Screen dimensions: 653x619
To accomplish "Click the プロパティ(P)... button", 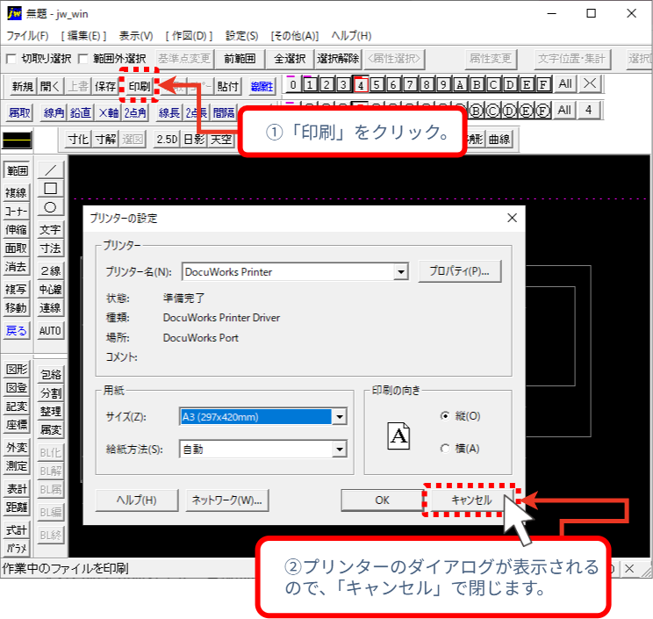I will [459, 271].
